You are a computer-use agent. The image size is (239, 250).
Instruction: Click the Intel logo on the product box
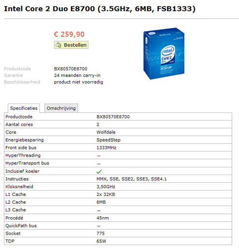click(168, 51)
